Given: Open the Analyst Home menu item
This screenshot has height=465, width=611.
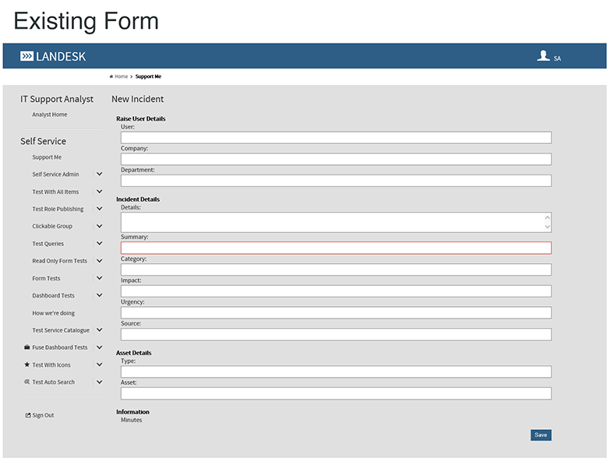Looking at the screenshot, I should click(x=49, y=114).
